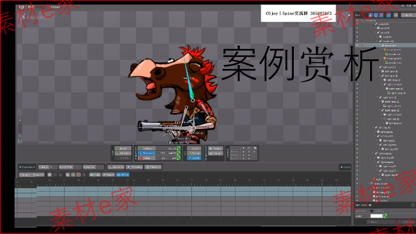Toggle the Offset keys mode
416x234 pixels.
point(123,175)
